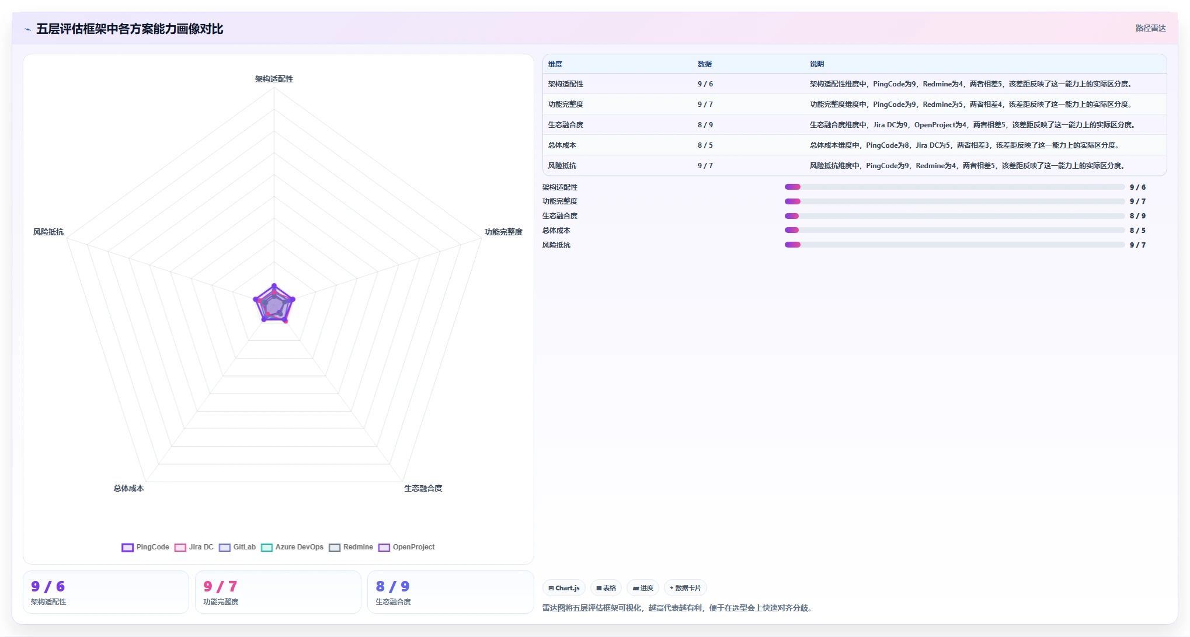Click the 8 / 9 生态融合度 stat card
This screenshot has height=637, width=1190.
tap(450, 592)
